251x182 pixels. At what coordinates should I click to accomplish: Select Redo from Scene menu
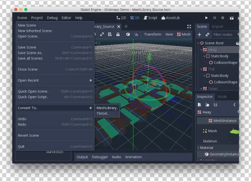tap(55, 125)
